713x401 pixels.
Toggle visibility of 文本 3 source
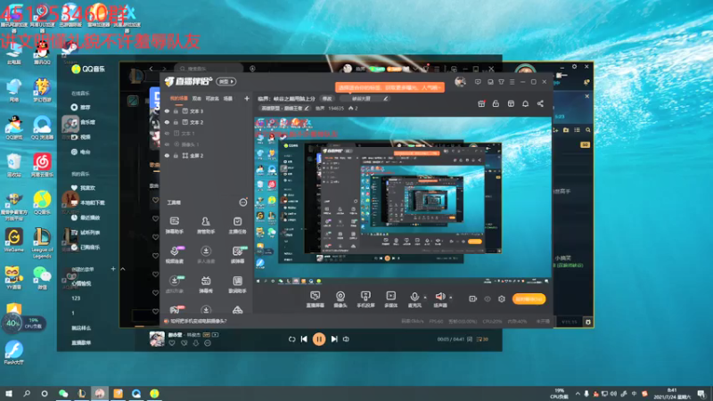click(167, 110)
